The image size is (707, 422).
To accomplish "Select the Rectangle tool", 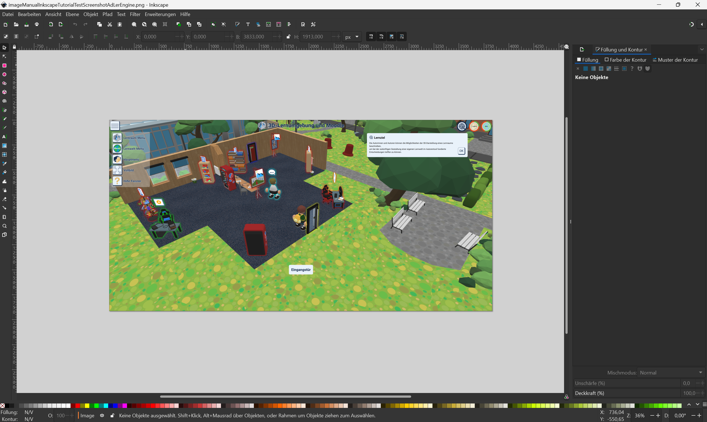I will pyautogui.click(x=4, y=66).
